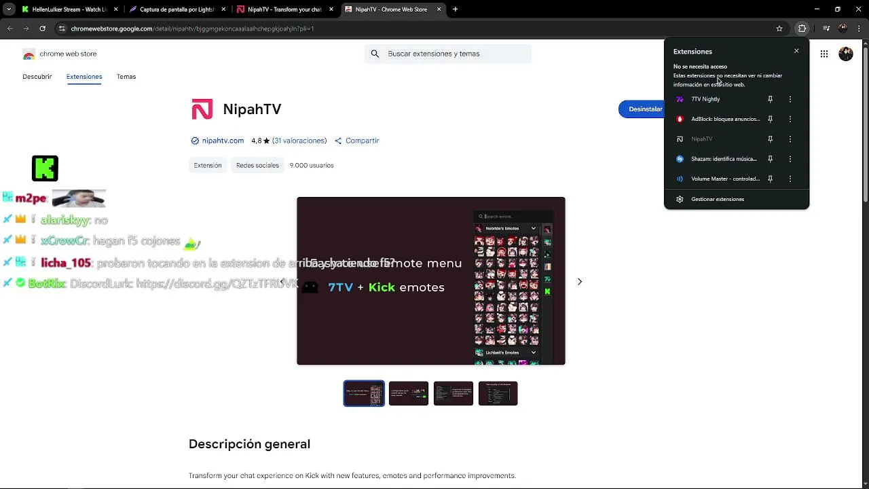
Task: Bookmark this page with the star
Action: (x=779, y=29)
